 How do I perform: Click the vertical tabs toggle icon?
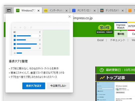coord(9,10)
